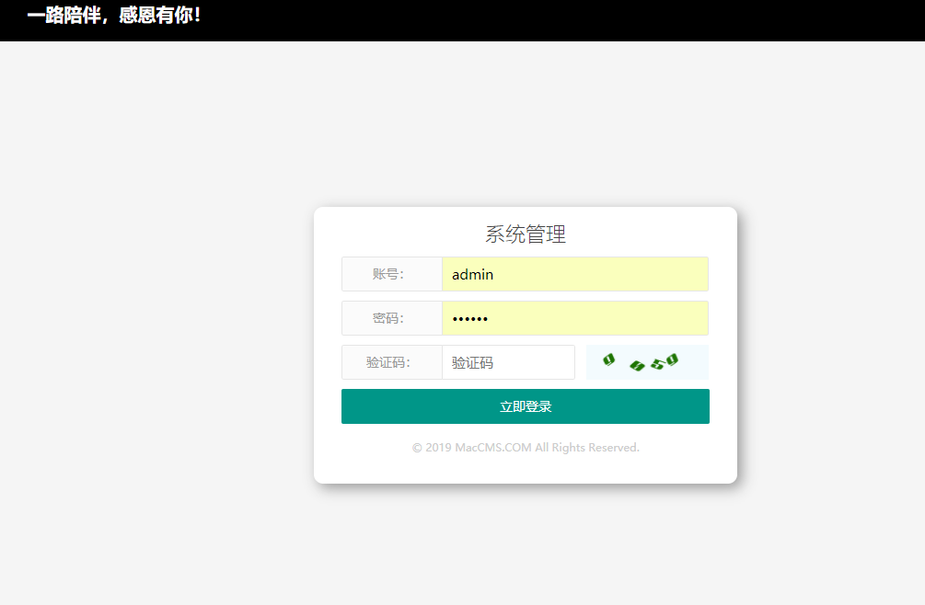Image resolution: width=925 pixels, height=605 pixels.
Task: Click the 2019 MacCMS.COM copyright text
Action: (x=525, y=448)
